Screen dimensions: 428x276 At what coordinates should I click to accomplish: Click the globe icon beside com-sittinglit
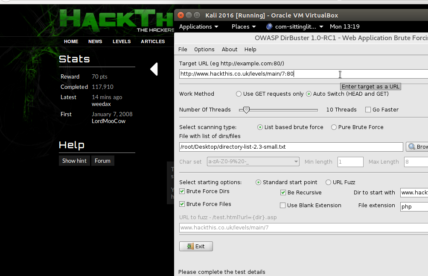pos(269,26)
